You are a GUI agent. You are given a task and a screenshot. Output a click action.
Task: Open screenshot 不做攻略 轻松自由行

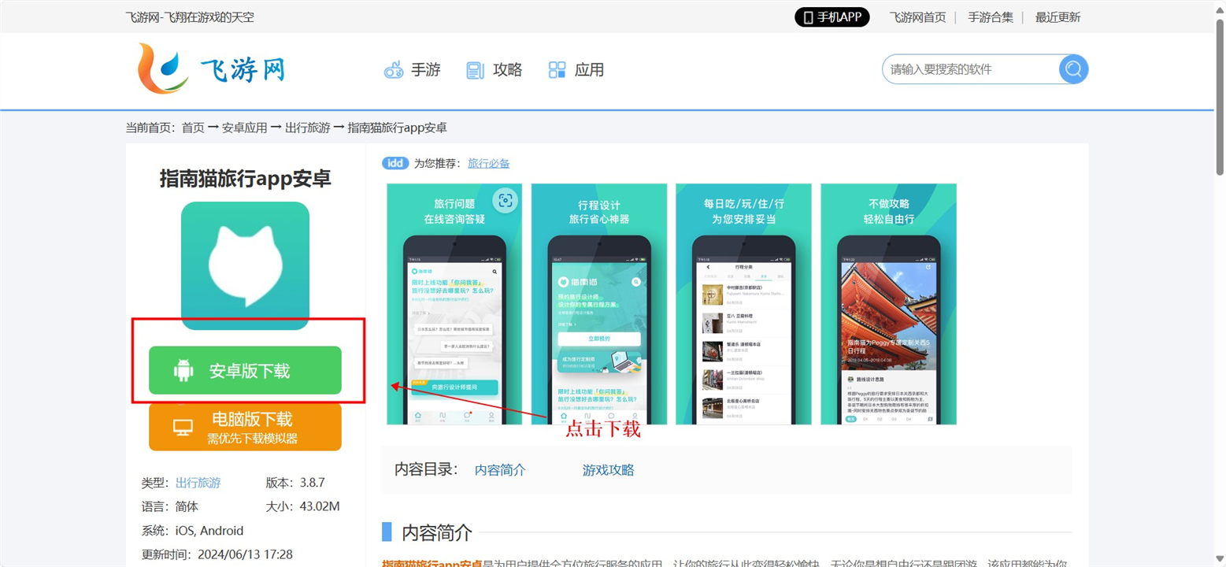889,304
